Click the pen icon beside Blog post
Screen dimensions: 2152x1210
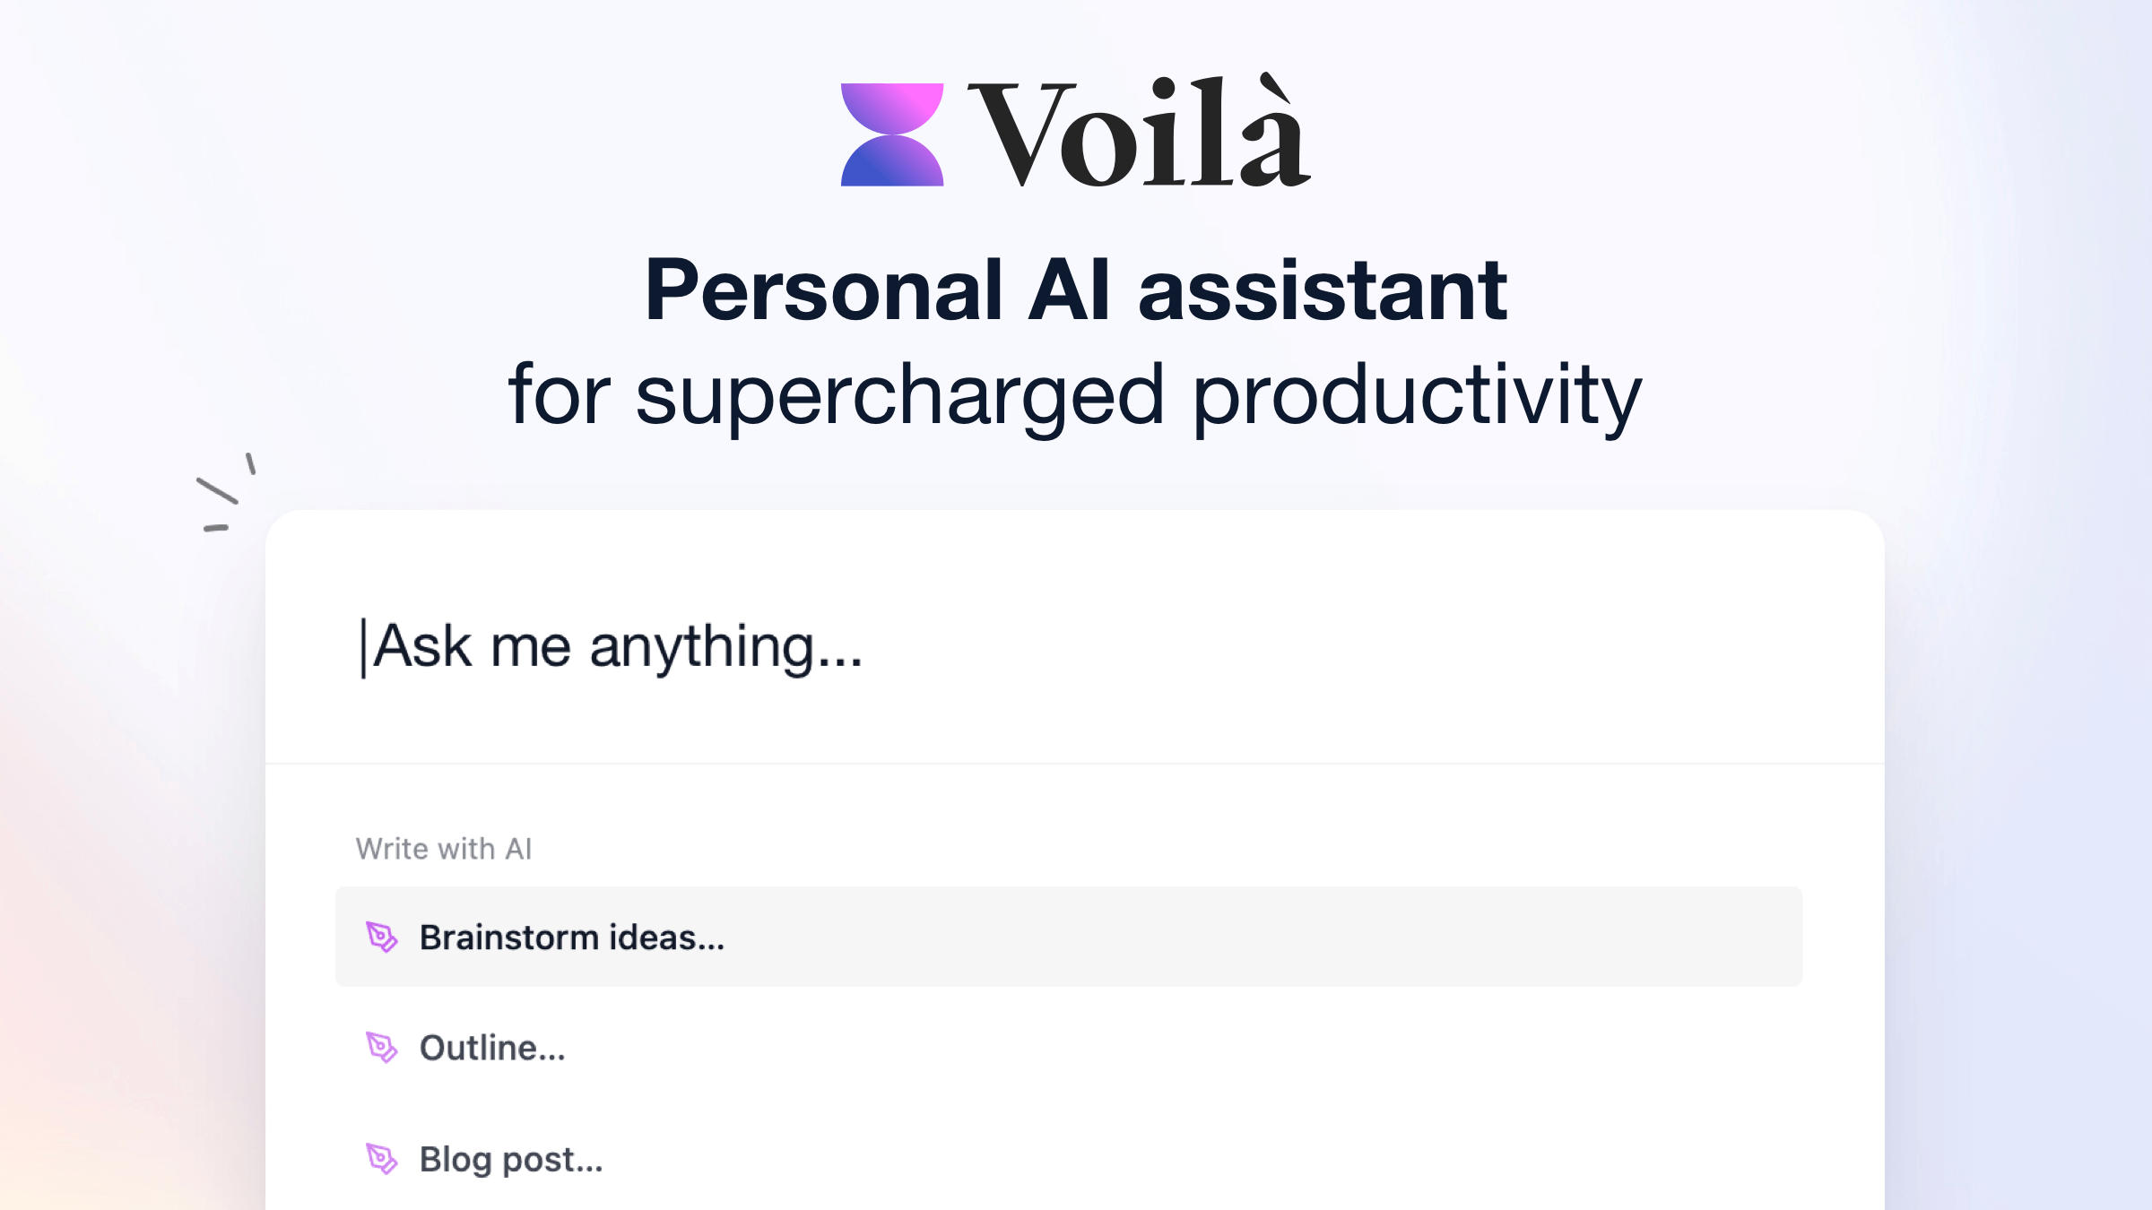[382, 1158]
